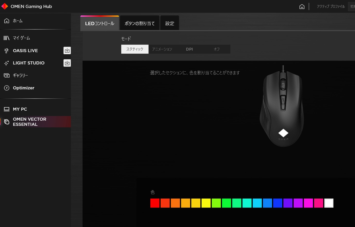355x227 pixels.
Task: Switch to the LEDコントロール tab
Action: [100, 23]
